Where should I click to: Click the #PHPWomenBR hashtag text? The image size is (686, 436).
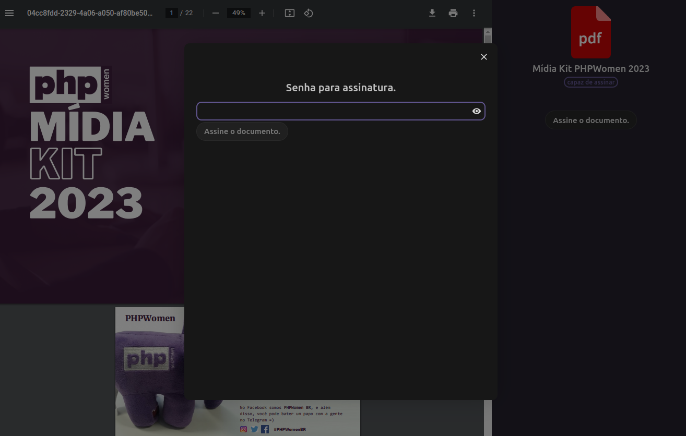[x=290, y=429]
